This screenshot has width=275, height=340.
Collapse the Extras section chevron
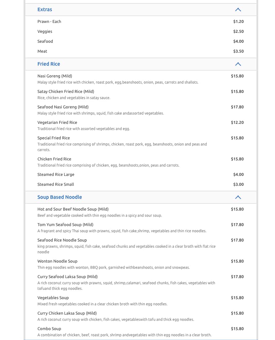[238, 9]
